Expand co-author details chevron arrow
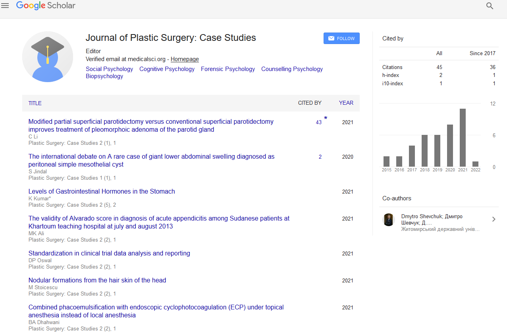Image resolution: width=507 pixels, height=336 pixels. [494, 219]
